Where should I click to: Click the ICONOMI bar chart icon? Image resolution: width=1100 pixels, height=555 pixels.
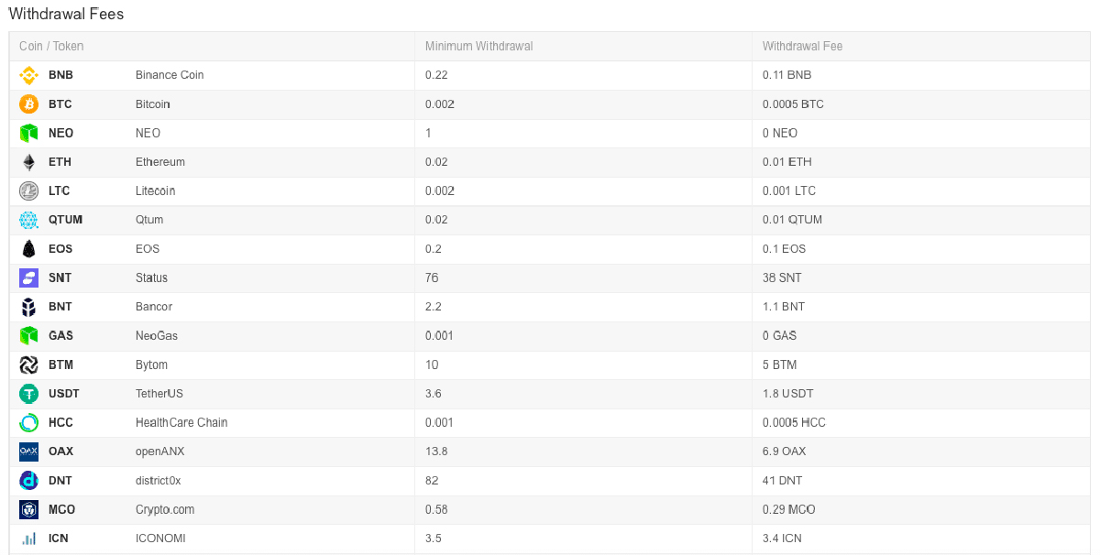point(29,539)
